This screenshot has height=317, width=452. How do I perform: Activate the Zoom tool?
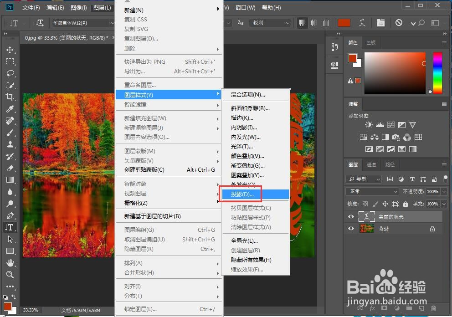coord(10,275)
